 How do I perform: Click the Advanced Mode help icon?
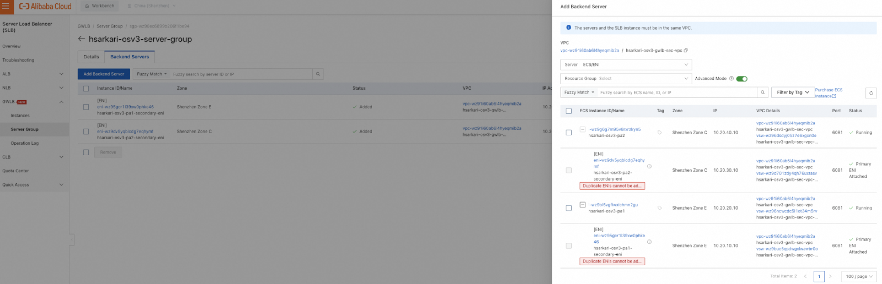[731, 79]
